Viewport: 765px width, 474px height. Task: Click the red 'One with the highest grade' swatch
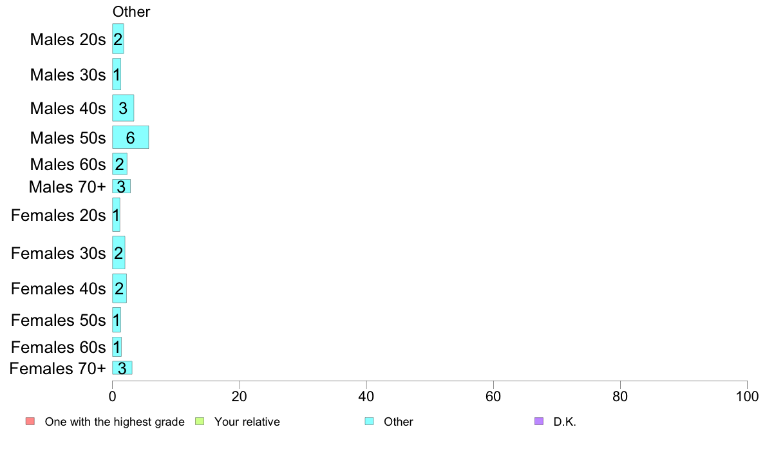pyautogui.click(x=30, y=421)
